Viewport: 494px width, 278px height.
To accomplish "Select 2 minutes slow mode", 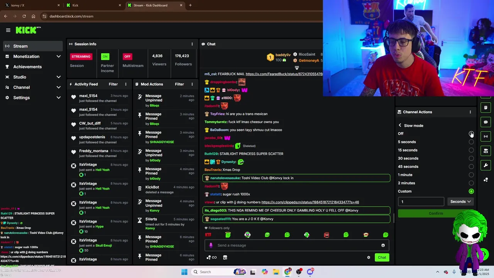I will [x=471, y=183].
